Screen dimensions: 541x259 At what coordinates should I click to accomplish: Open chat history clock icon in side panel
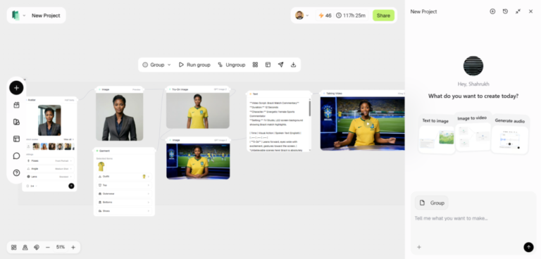coord(505,11)
